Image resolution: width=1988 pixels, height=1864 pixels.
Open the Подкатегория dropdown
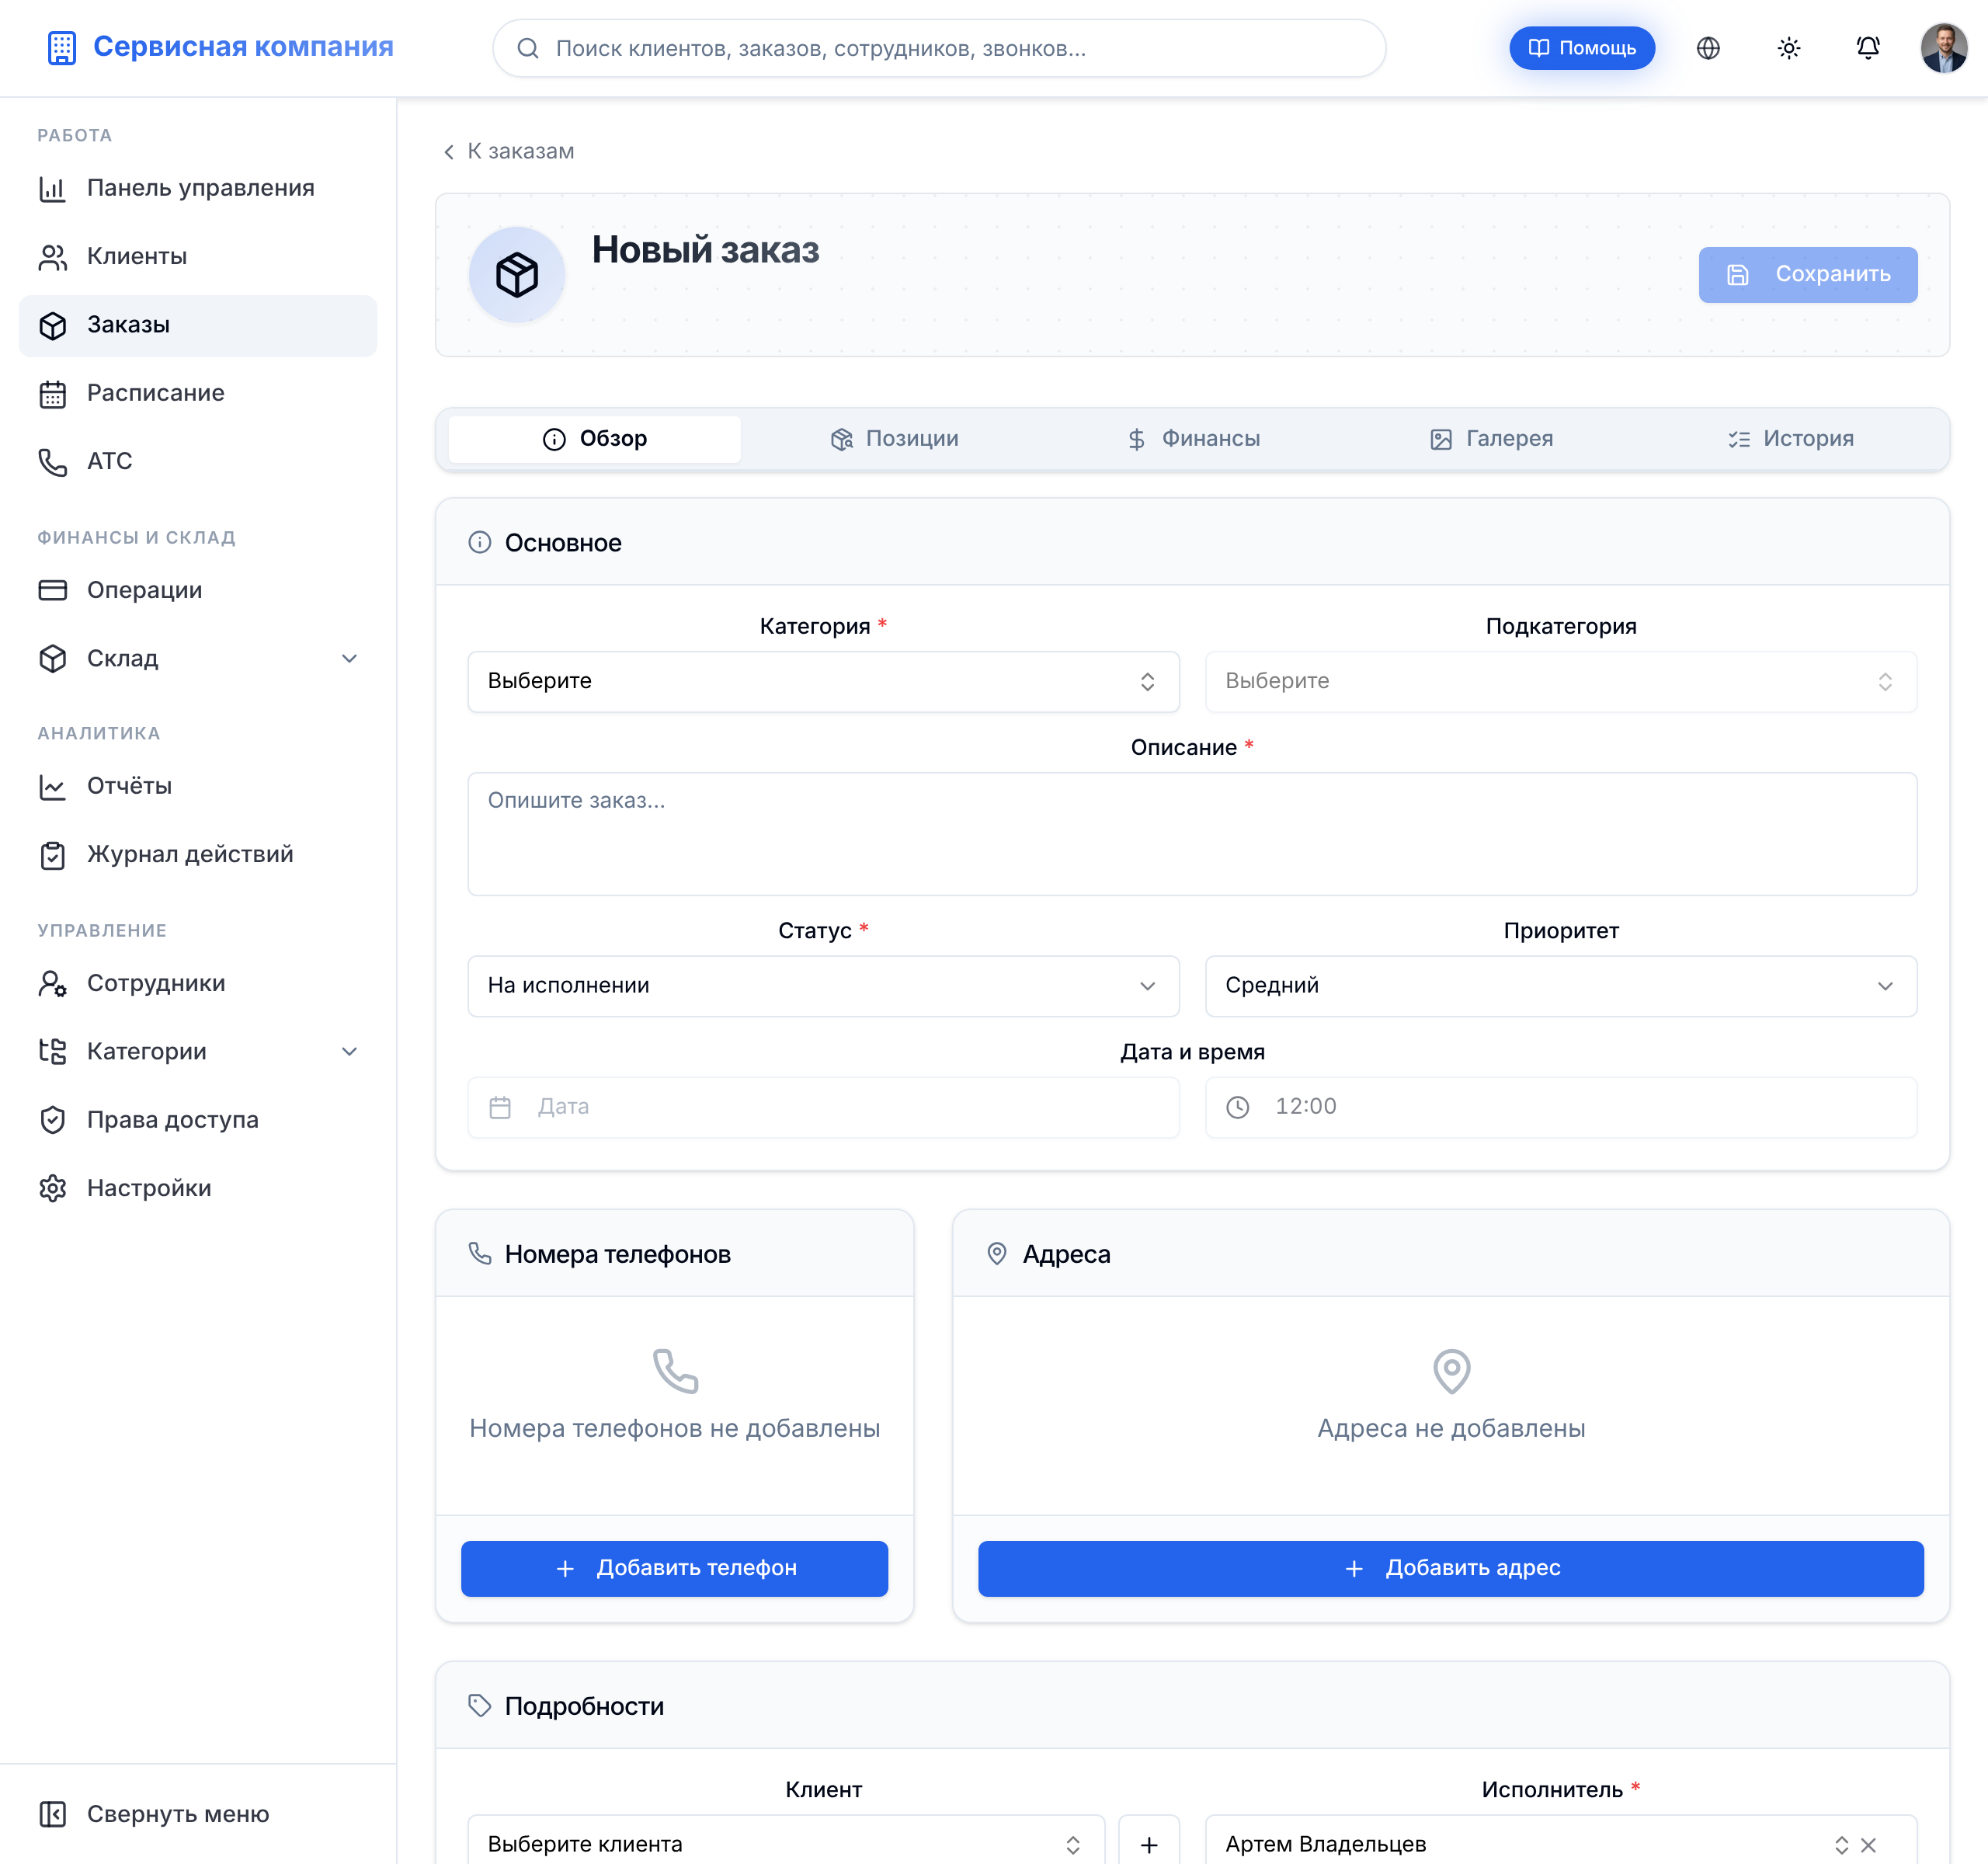tap(1560, 681)
